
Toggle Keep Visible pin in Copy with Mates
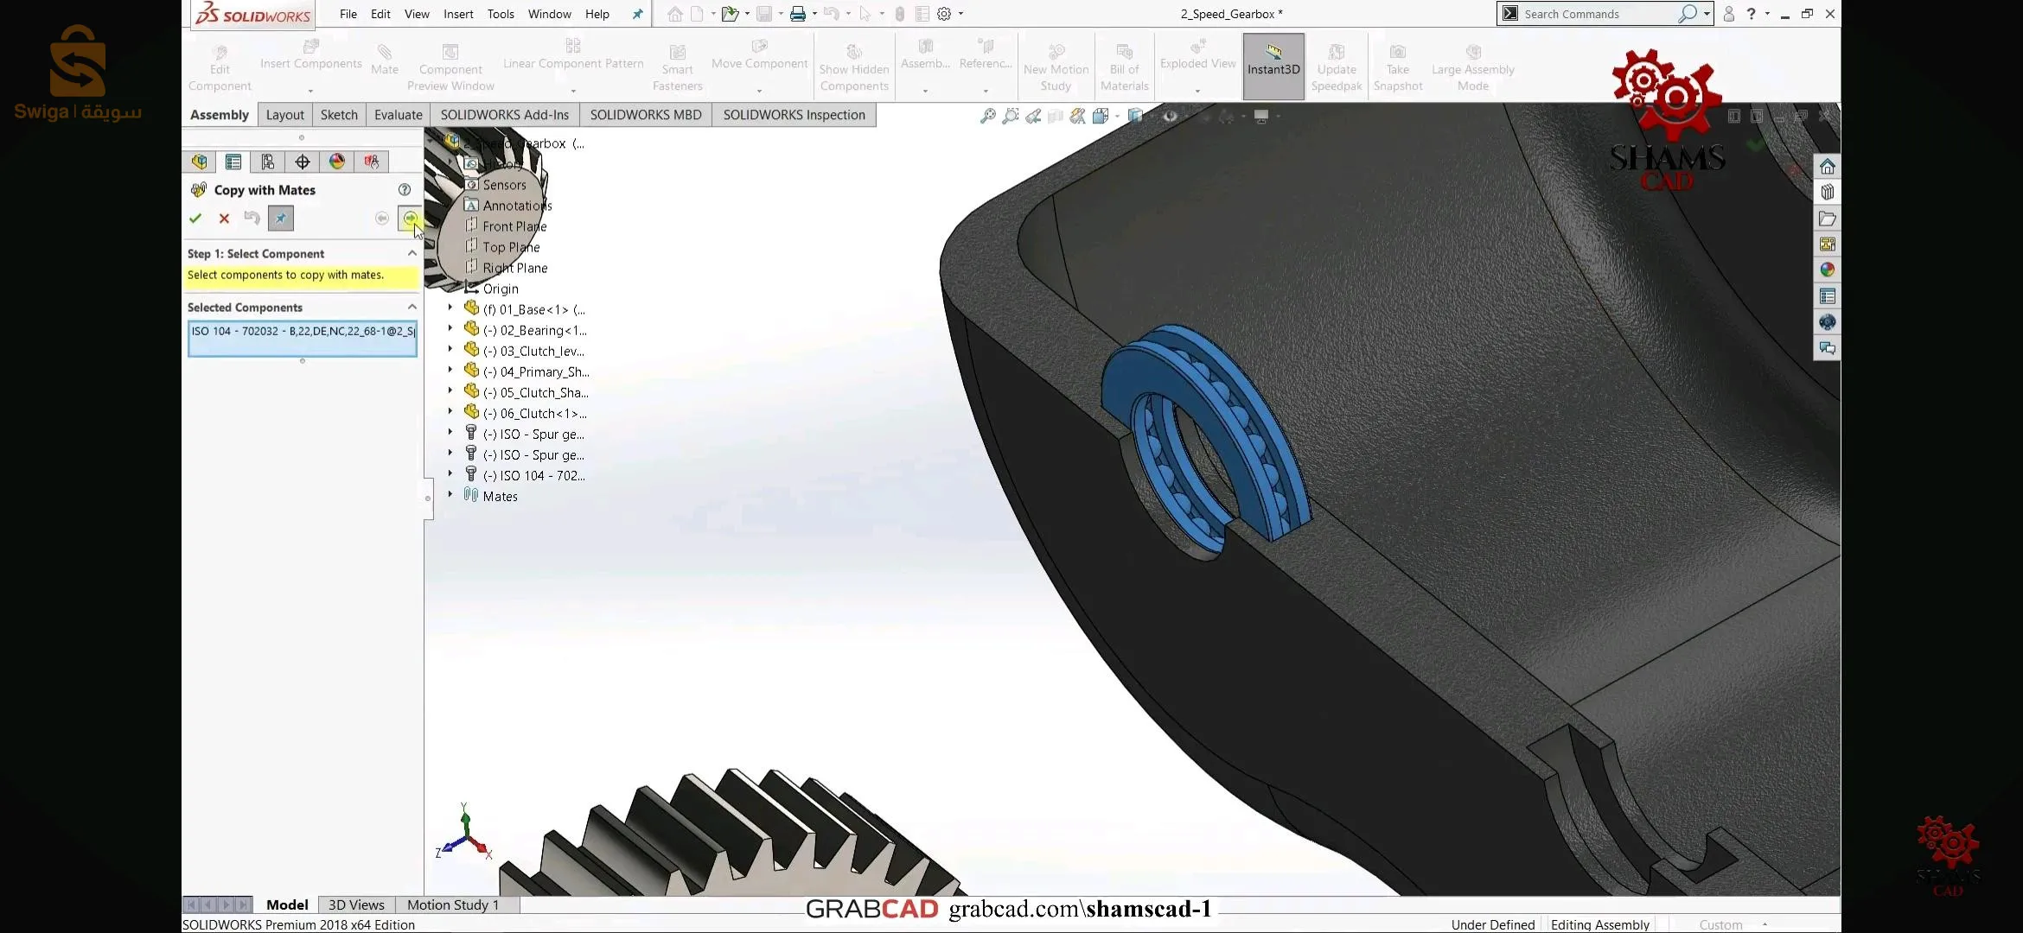tap(280, 218)
